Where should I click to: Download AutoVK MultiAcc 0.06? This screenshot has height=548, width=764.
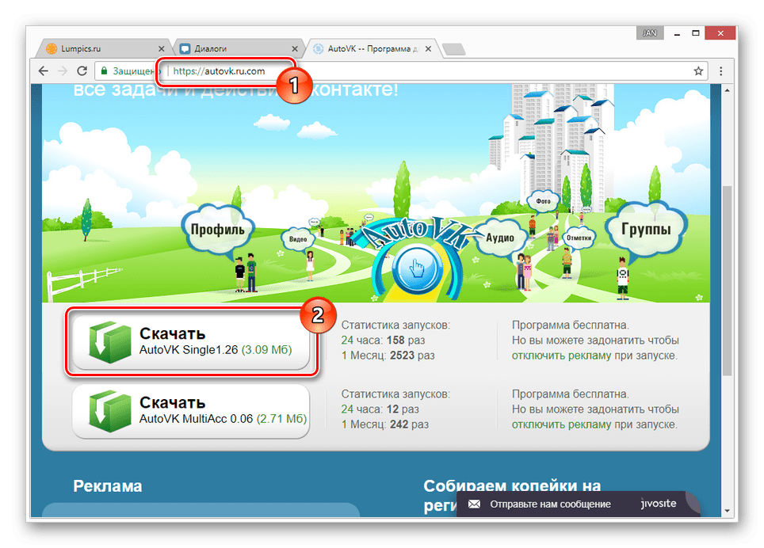(191, 409)
